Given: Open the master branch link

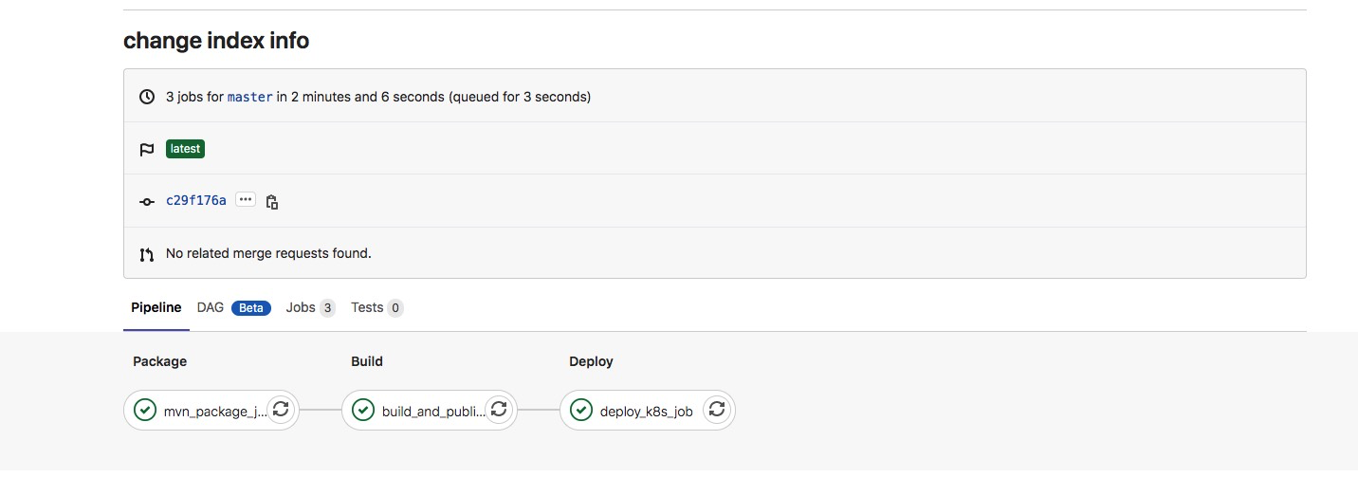Looking at the screenshot, I should (250, 97).
